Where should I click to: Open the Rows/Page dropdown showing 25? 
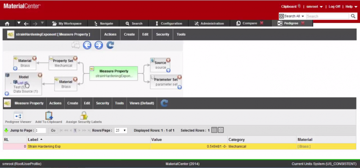(x=121, y=130)
